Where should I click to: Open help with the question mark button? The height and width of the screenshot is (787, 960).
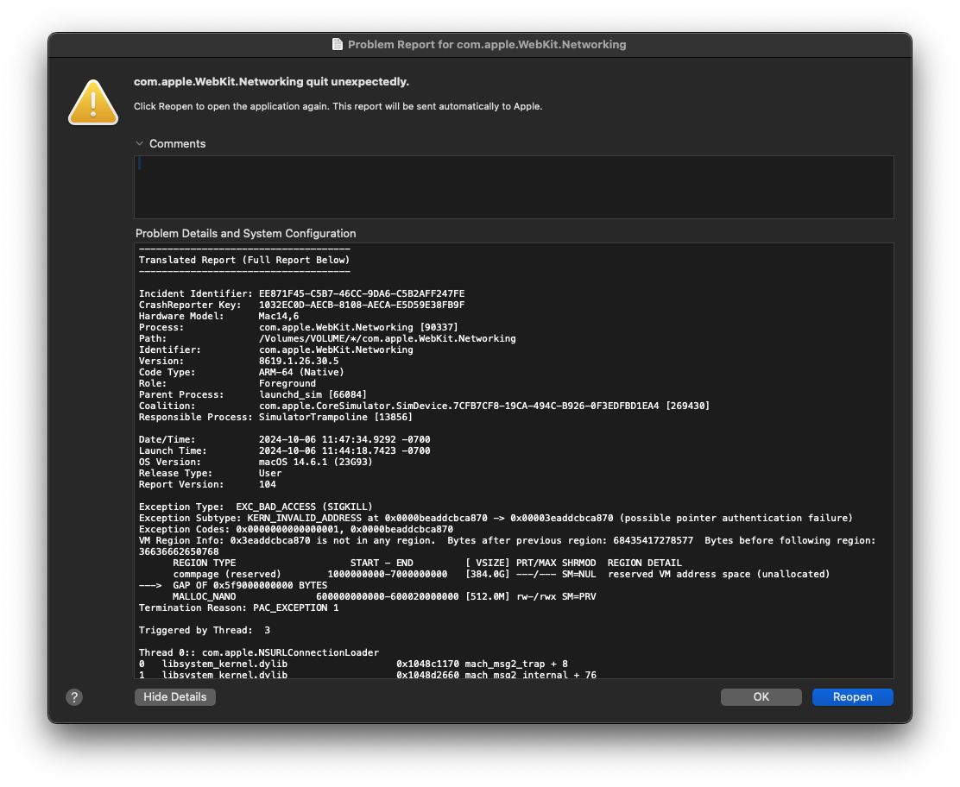[x=74, y=697]
